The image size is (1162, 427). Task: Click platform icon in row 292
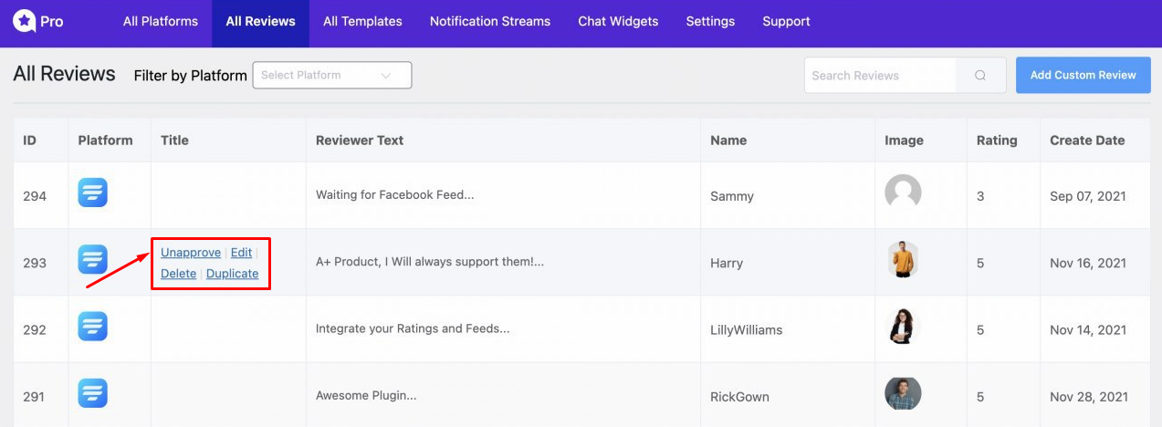tap(93, 327)
